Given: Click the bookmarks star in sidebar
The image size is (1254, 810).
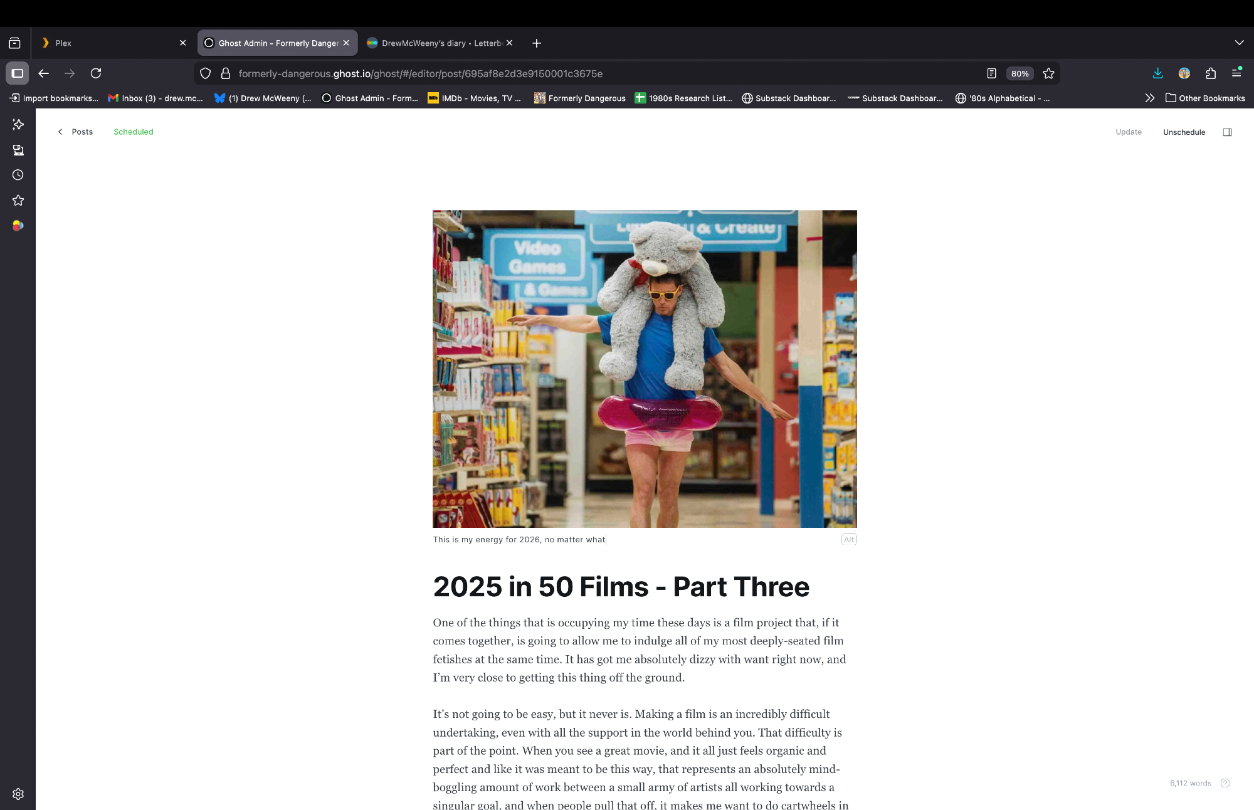Looking at the screenshot, I should pyautogui.click(x=18, y=200).
